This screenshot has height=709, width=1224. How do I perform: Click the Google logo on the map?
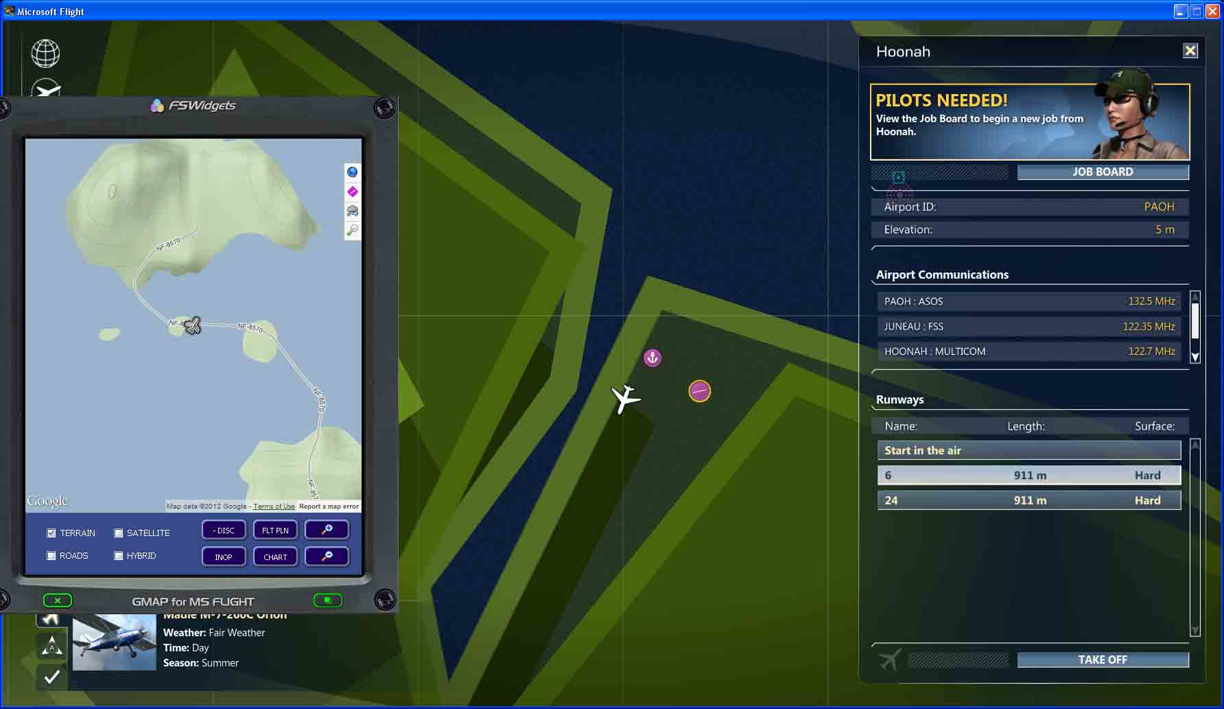click(x=47, y=502)
